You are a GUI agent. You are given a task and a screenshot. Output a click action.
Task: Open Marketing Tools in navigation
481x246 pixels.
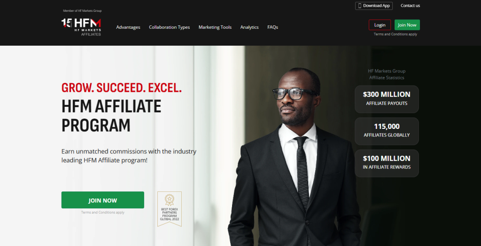(x=215, y=27)
